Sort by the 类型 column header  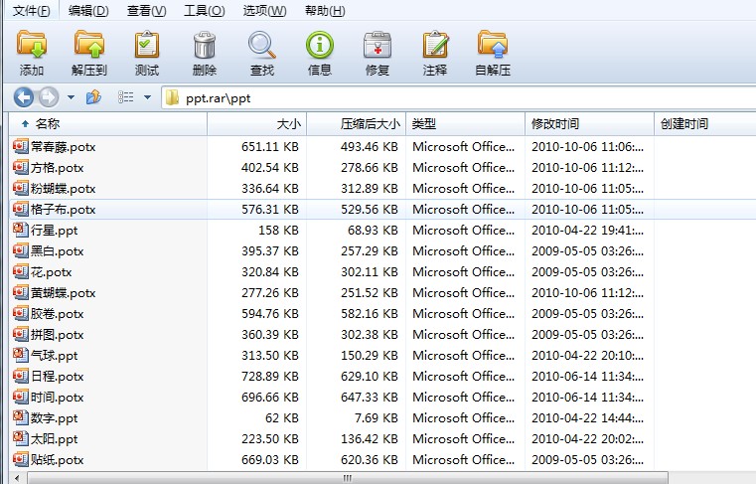[x=465, y=123]
